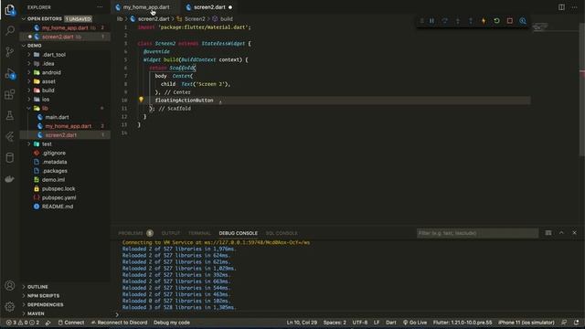The image size is (585, 329).
Task: Select the Debug Console tab
Action: click(x=238, y=233)
